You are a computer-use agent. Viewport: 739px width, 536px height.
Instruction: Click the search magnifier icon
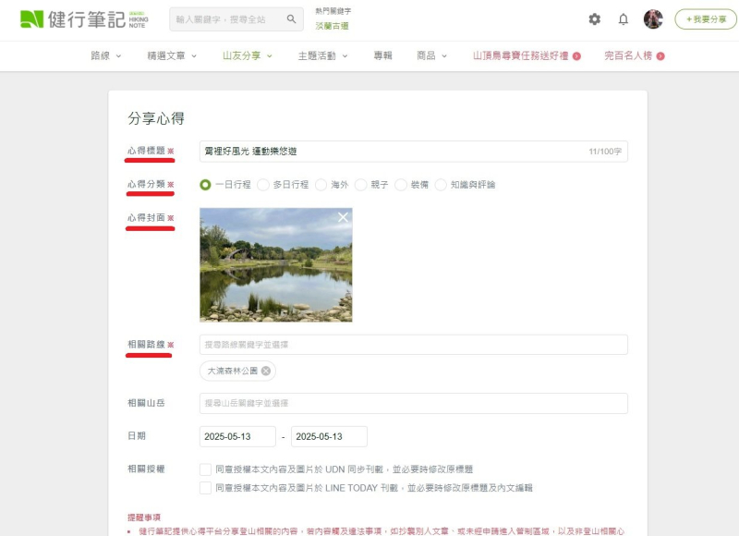(291, 19)
